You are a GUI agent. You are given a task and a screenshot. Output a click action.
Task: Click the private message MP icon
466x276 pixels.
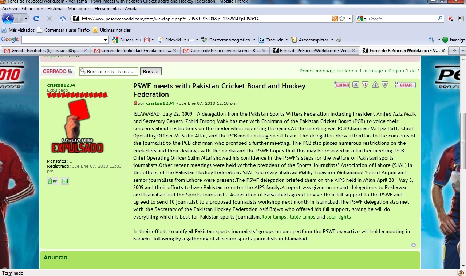52,181
